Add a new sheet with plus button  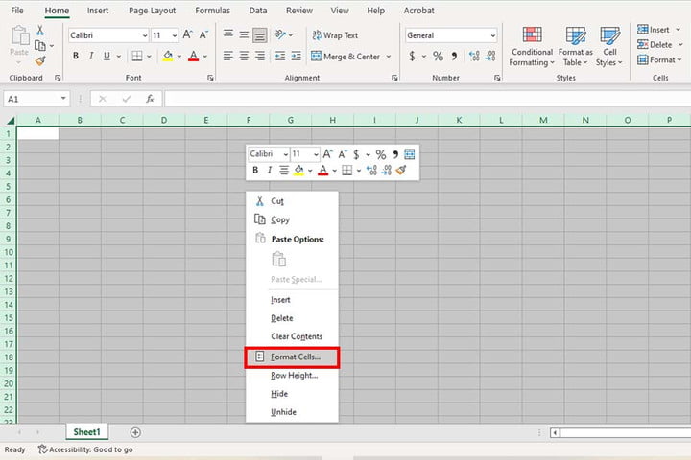[x=135, y=432]
